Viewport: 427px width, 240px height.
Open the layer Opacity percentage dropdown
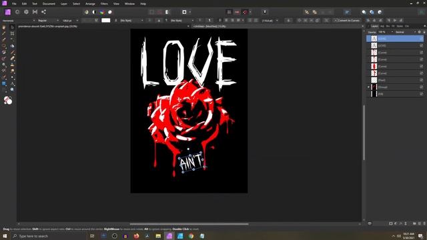click(x=386, y=32)
